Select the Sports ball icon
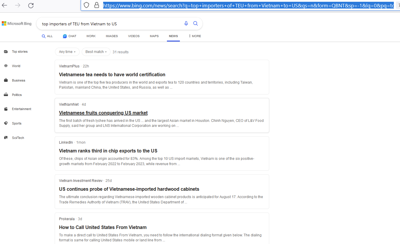This screenshot has width=400, height=244. coord(6,123)
